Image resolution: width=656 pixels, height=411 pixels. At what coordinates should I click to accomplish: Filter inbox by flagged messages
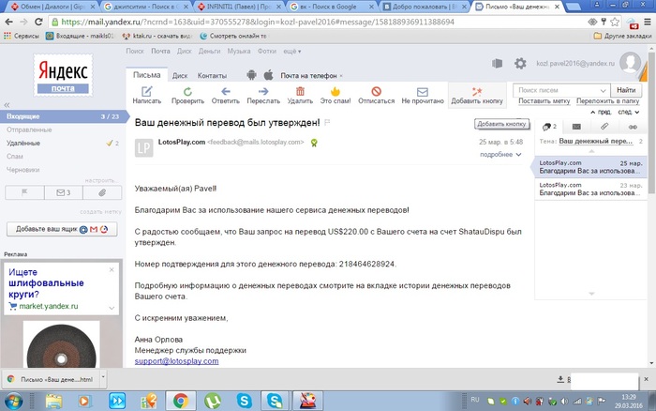point(24,192)
